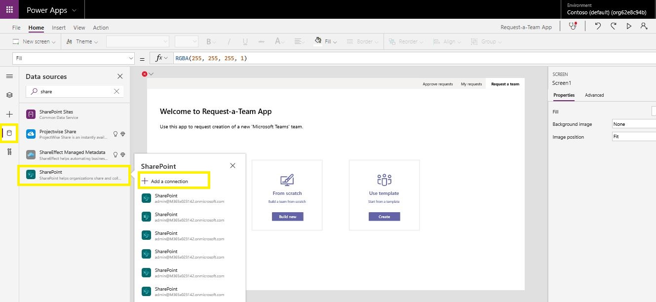The width and height of the screenshot is (656, 302).
Task: Click the strikethrough formatting icon
Action: pos(261,41)
